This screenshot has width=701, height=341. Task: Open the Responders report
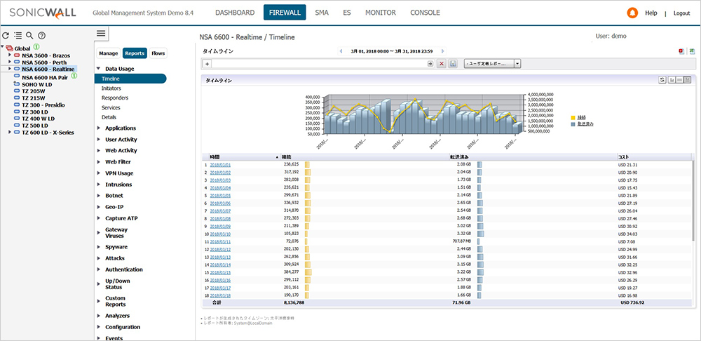pyautogui.click(x=115, y=98)
